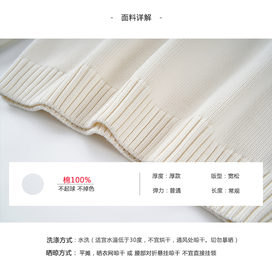This screenshot has height=268, width=272.
Task: Click the 切勿暴晒 text
Action: [222, 240]
